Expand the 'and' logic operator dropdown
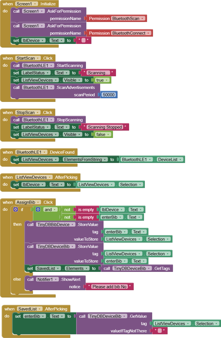 coord(55,210)
